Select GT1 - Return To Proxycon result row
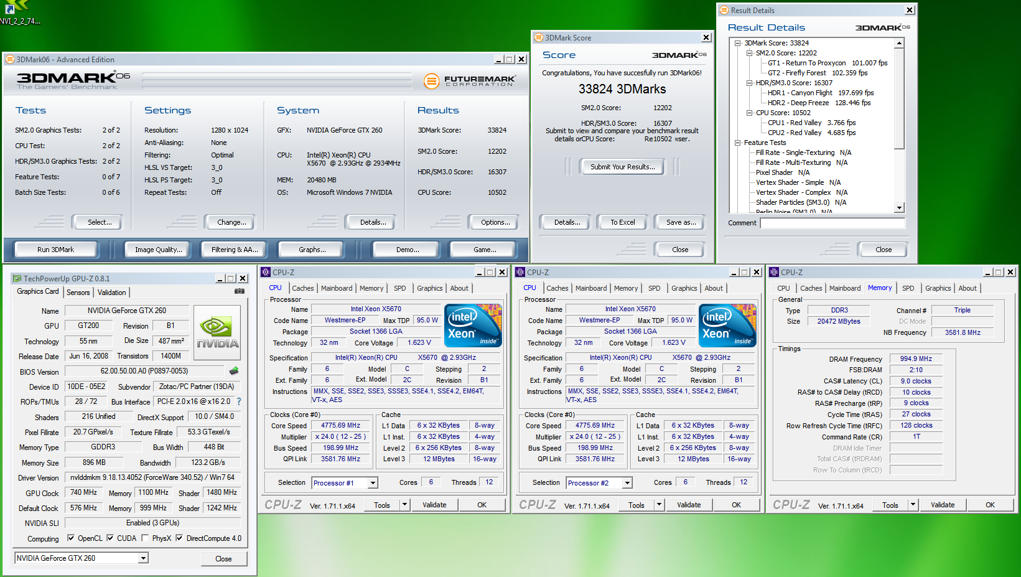The image size is (1021, 577). tap(828, 63)
